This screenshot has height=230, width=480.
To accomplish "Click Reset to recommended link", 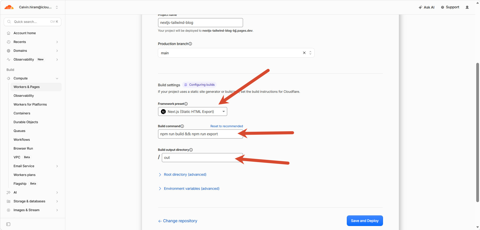I will (x=227, y=126).
